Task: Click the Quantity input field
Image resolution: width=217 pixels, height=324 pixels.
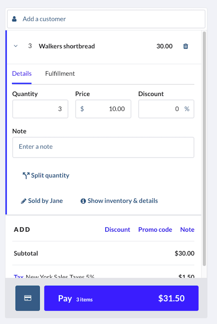Action: pyautogui.click(x=40, y=109)
